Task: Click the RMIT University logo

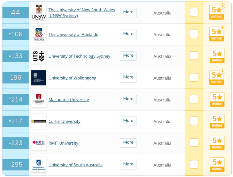Action: pos(39,143)
